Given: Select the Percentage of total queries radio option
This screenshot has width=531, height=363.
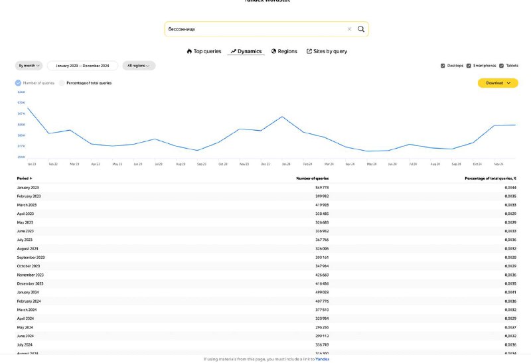Looking at the screenshot, I should 62,83.
